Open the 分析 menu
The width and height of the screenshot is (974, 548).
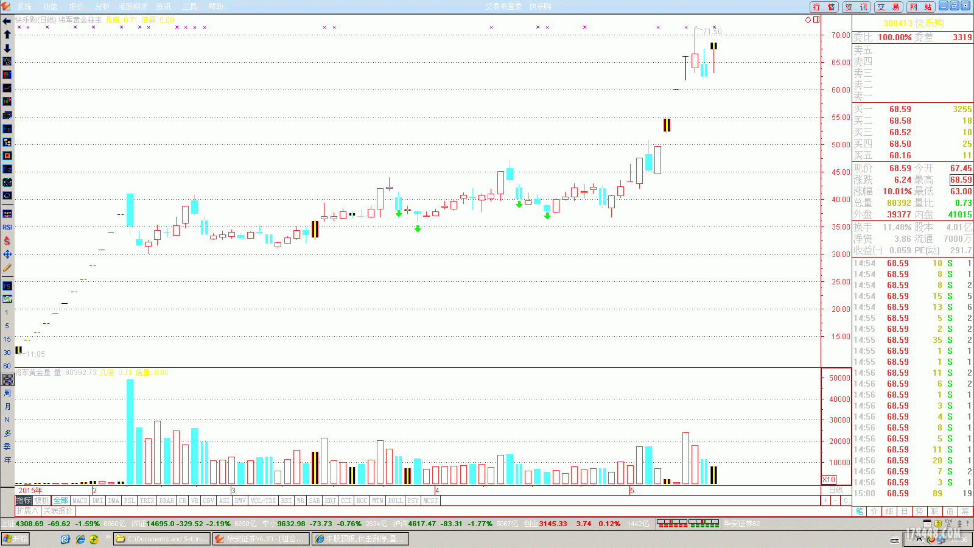click(102, 6)
